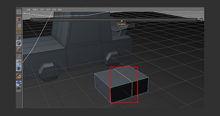Click the 透视视图 viewport label

26,13
